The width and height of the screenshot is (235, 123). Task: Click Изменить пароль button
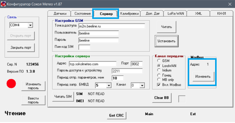[x=33, y=86]
